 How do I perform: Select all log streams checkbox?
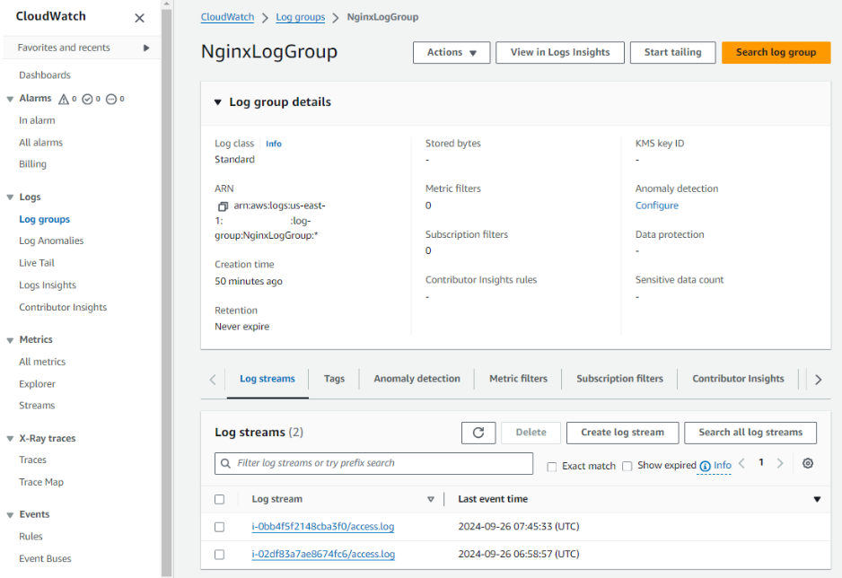[219, 499]
